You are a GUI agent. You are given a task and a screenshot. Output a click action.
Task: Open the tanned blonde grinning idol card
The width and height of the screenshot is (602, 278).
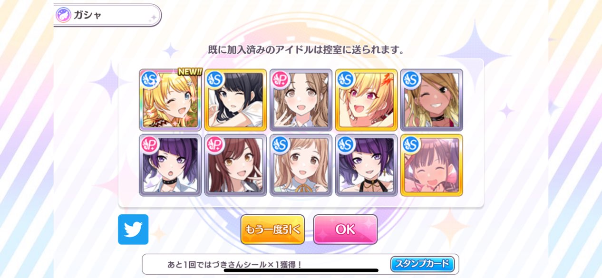[x=432, y=100]
